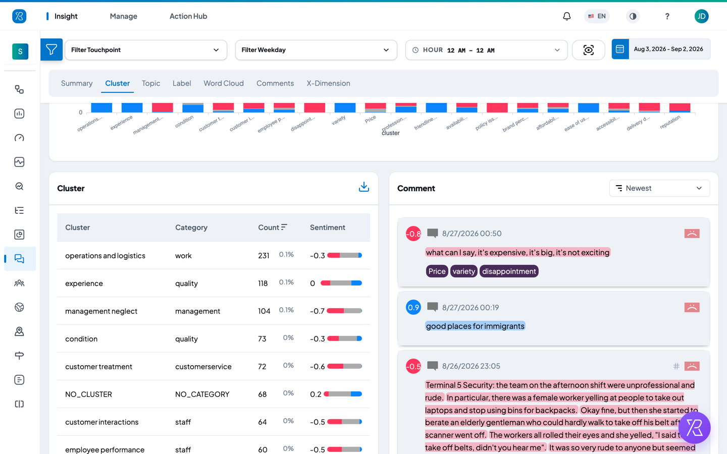Open the JD user avatar menu
The width and height of the screenshot is (727, 454).
701,16
